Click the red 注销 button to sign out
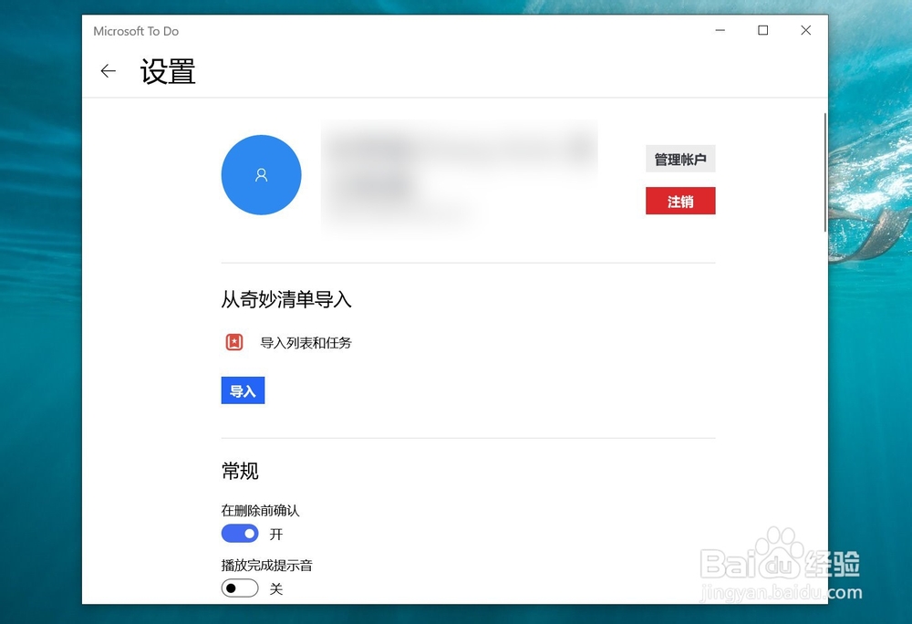The width and height of the screenshot is (912, 624). [x=680, y=201]
